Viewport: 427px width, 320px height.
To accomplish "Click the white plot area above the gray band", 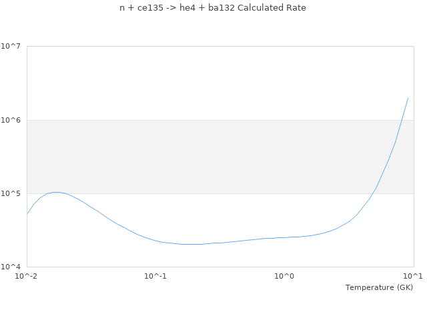I will pyautogui.click(x=220, y=83).
